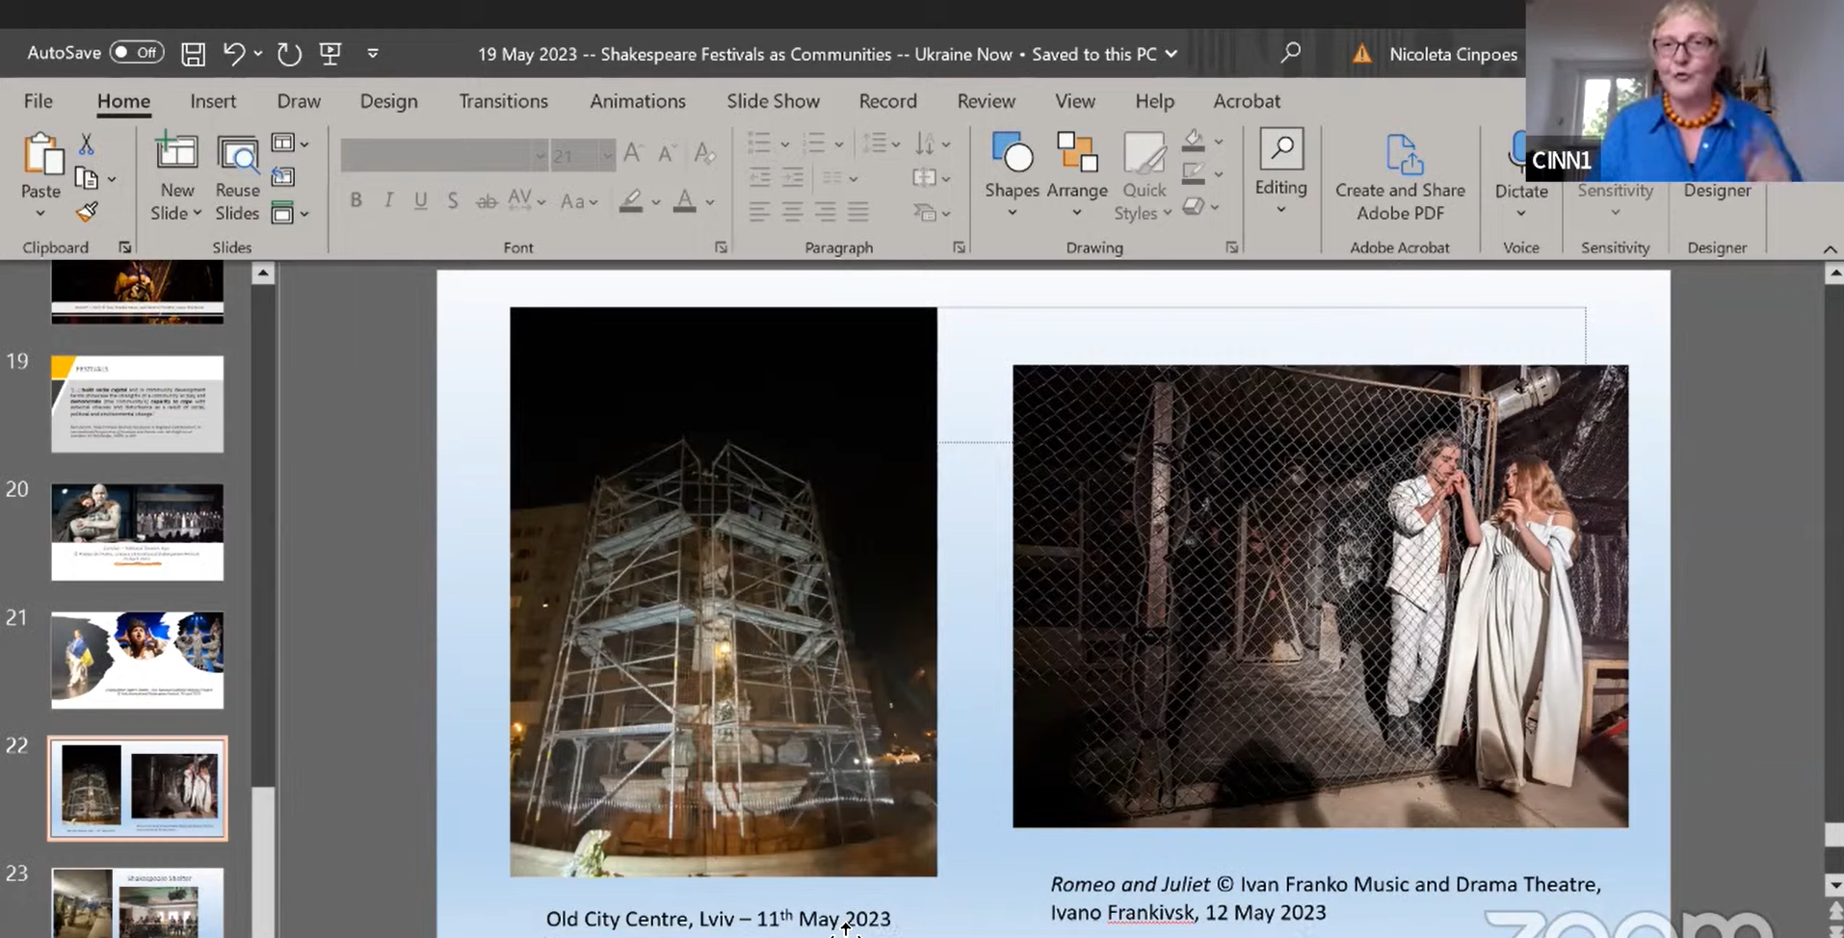Increase font size

[633, 153]
